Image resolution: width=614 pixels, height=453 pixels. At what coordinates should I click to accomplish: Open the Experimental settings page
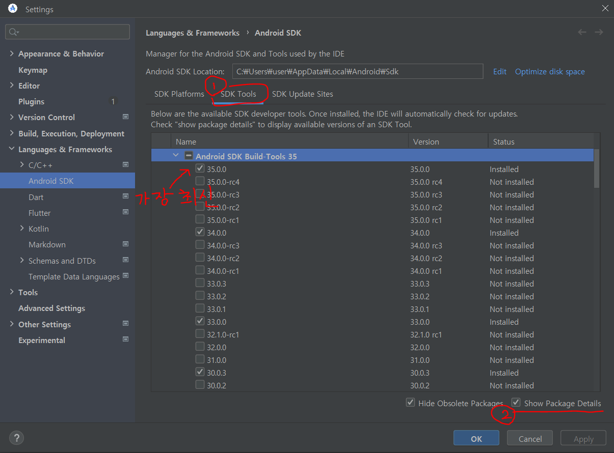[x=42, y=340]
